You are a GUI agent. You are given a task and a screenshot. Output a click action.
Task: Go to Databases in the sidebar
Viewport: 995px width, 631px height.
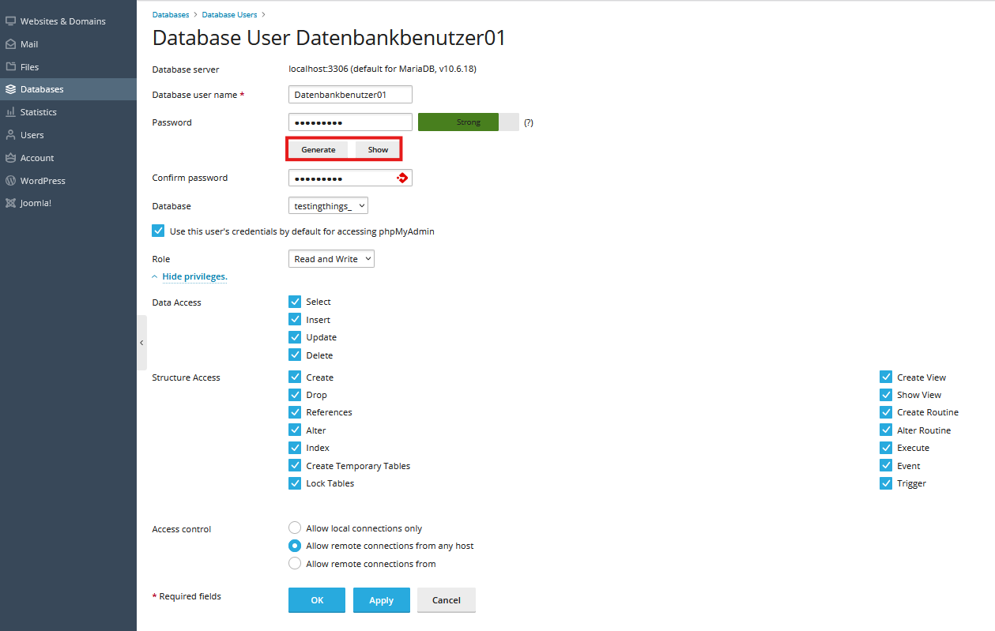click(x=42, y=89)
